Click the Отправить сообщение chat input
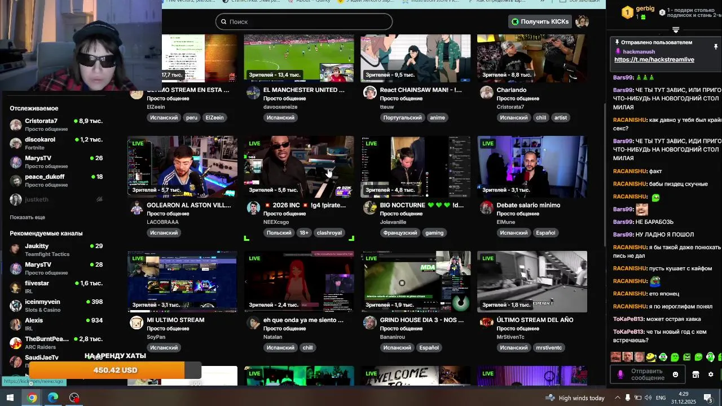This screenshot has width=722, height=406. point(648,374)
